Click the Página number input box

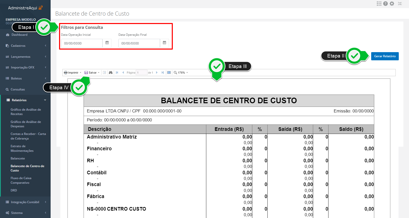click(141, 73)
